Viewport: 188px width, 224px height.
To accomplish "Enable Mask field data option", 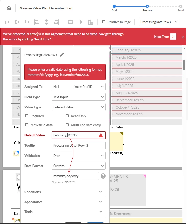I will (27, 125).
